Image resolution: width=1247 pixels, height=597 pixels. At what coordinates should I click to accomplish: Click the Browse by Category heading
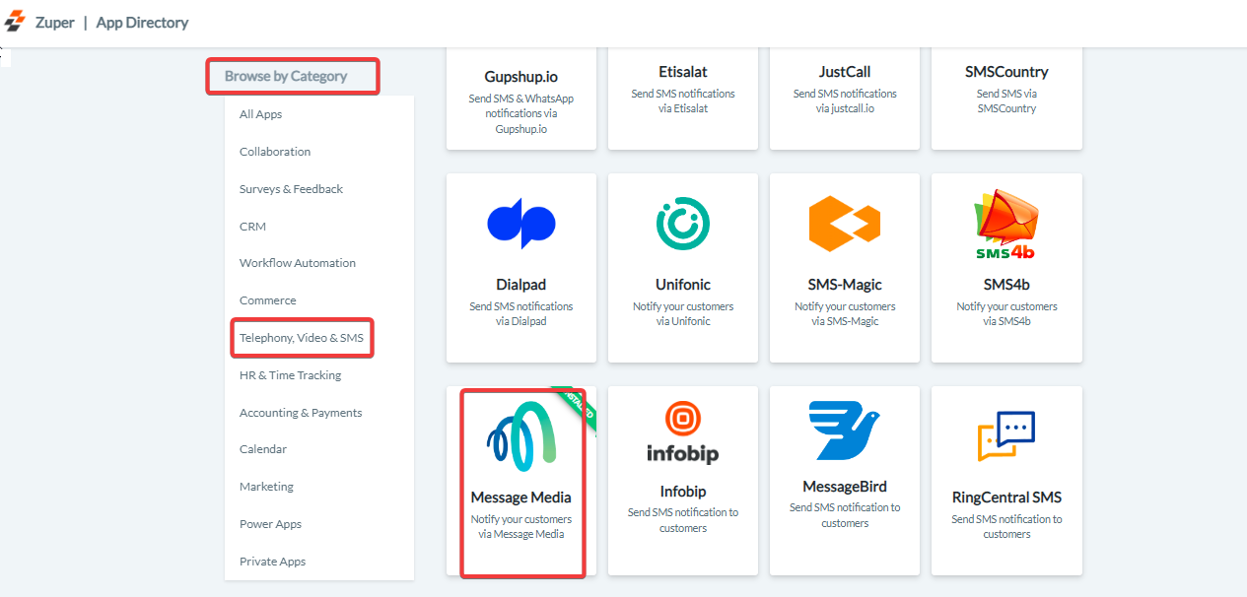point(286,76)
